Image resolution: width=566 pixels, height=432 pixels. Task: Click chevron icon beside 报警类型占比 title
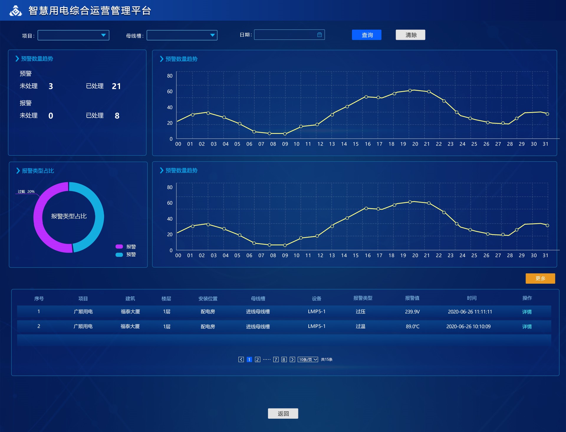pos(18,171)
